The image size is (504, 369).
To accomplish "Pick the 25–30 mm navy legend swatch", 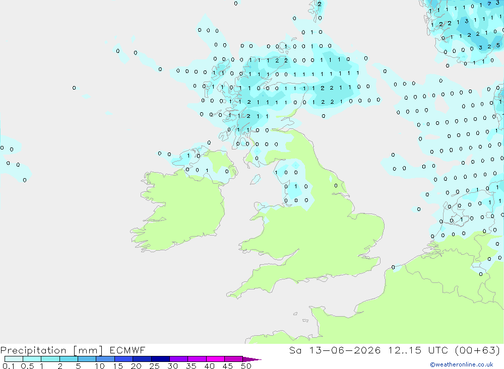I will tap(160, 359).
